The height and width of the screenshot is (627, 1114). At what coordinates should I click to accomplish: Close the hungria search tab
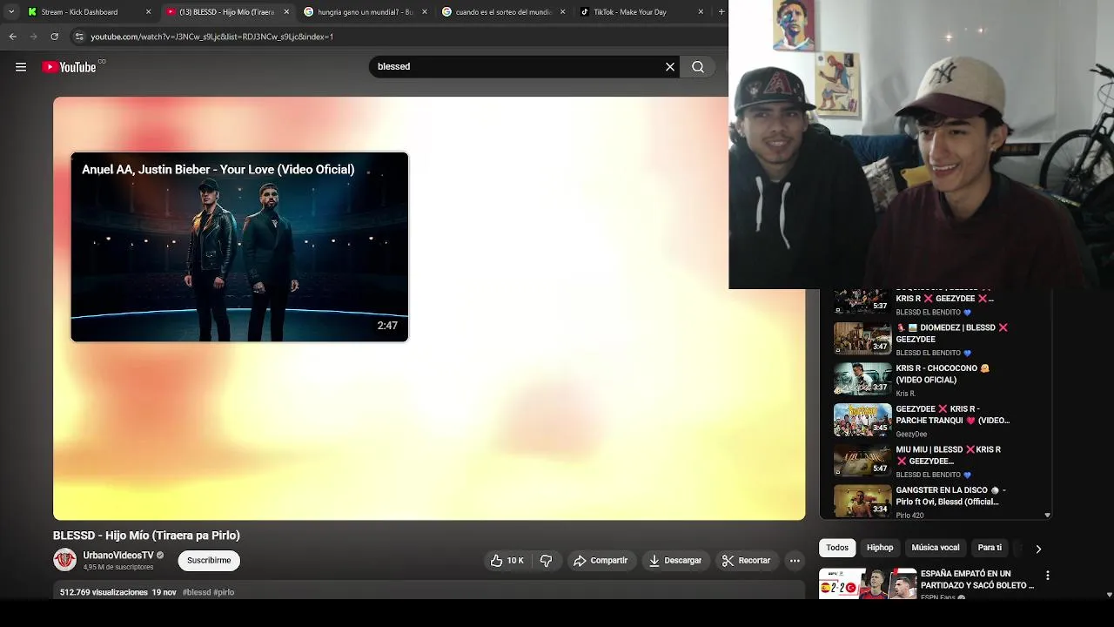point(425,12)
